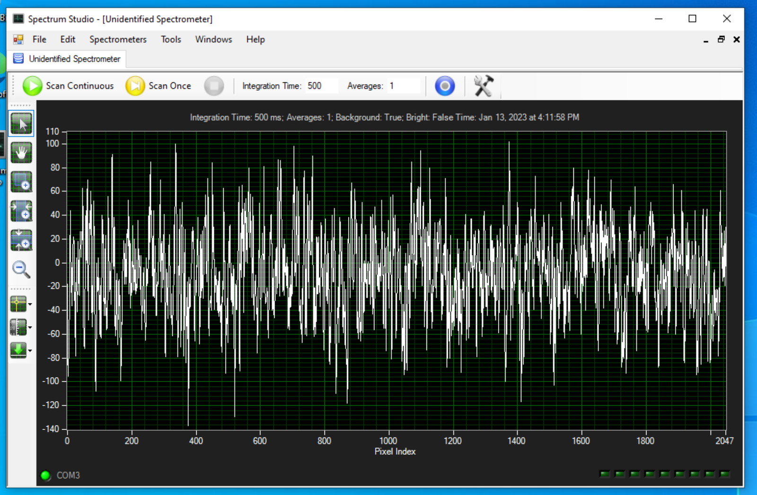The height and width of the screenshot is (495, 757).
Task: Open the Spectrometers menu
Action: (x=118, y=39)
